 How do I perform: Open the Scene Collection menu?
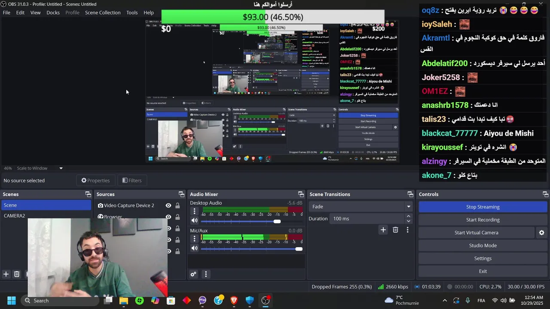tap(103, 12)
